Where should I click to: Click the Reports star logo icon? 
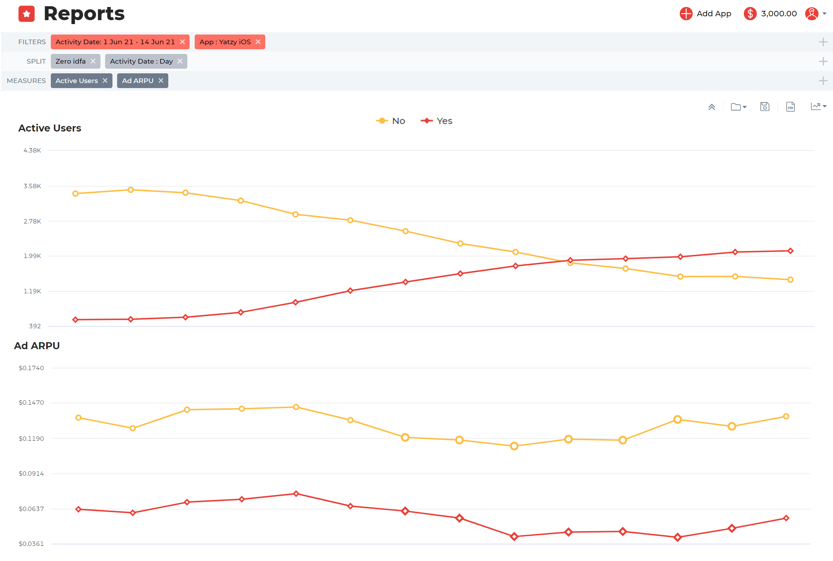[x=26, y=14]
